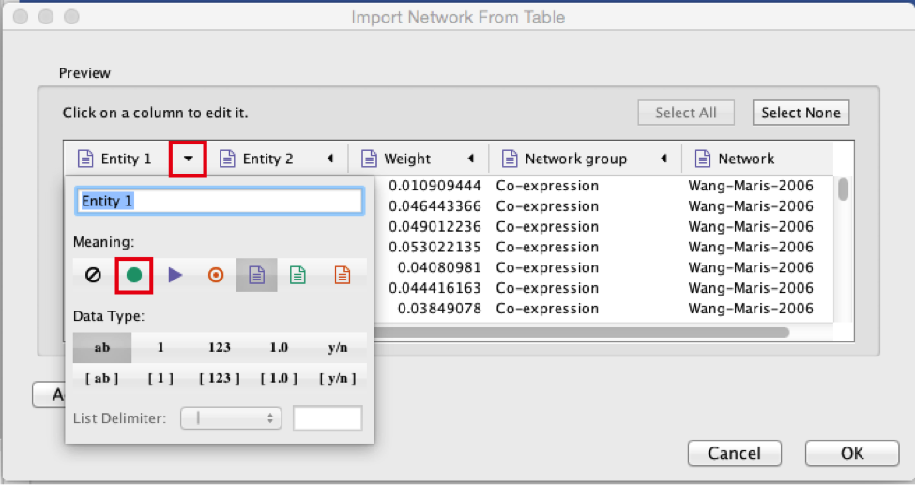Toggle the 'ab' String data type
Screen dimensions: 915x485
(x=102, y=347)
